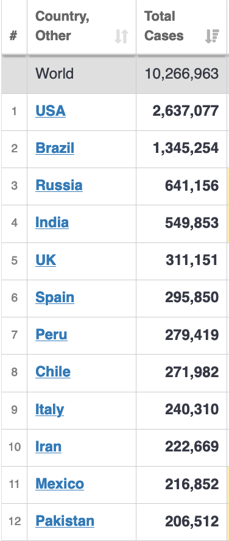Click the # rank column header

[14, 27]
